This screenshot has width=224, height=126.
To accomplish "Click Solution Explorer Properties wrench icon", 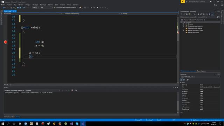I will 209,14.
